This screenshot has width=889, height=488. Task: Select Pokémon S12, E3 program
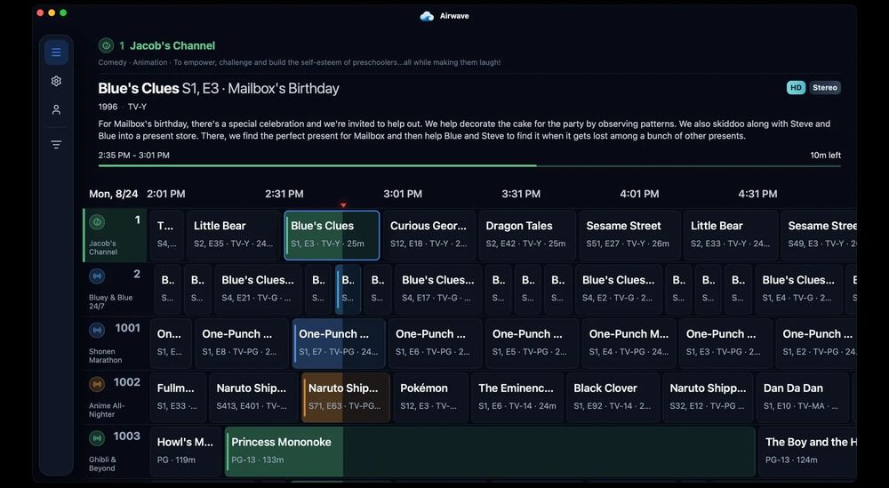tap(431, 397)
